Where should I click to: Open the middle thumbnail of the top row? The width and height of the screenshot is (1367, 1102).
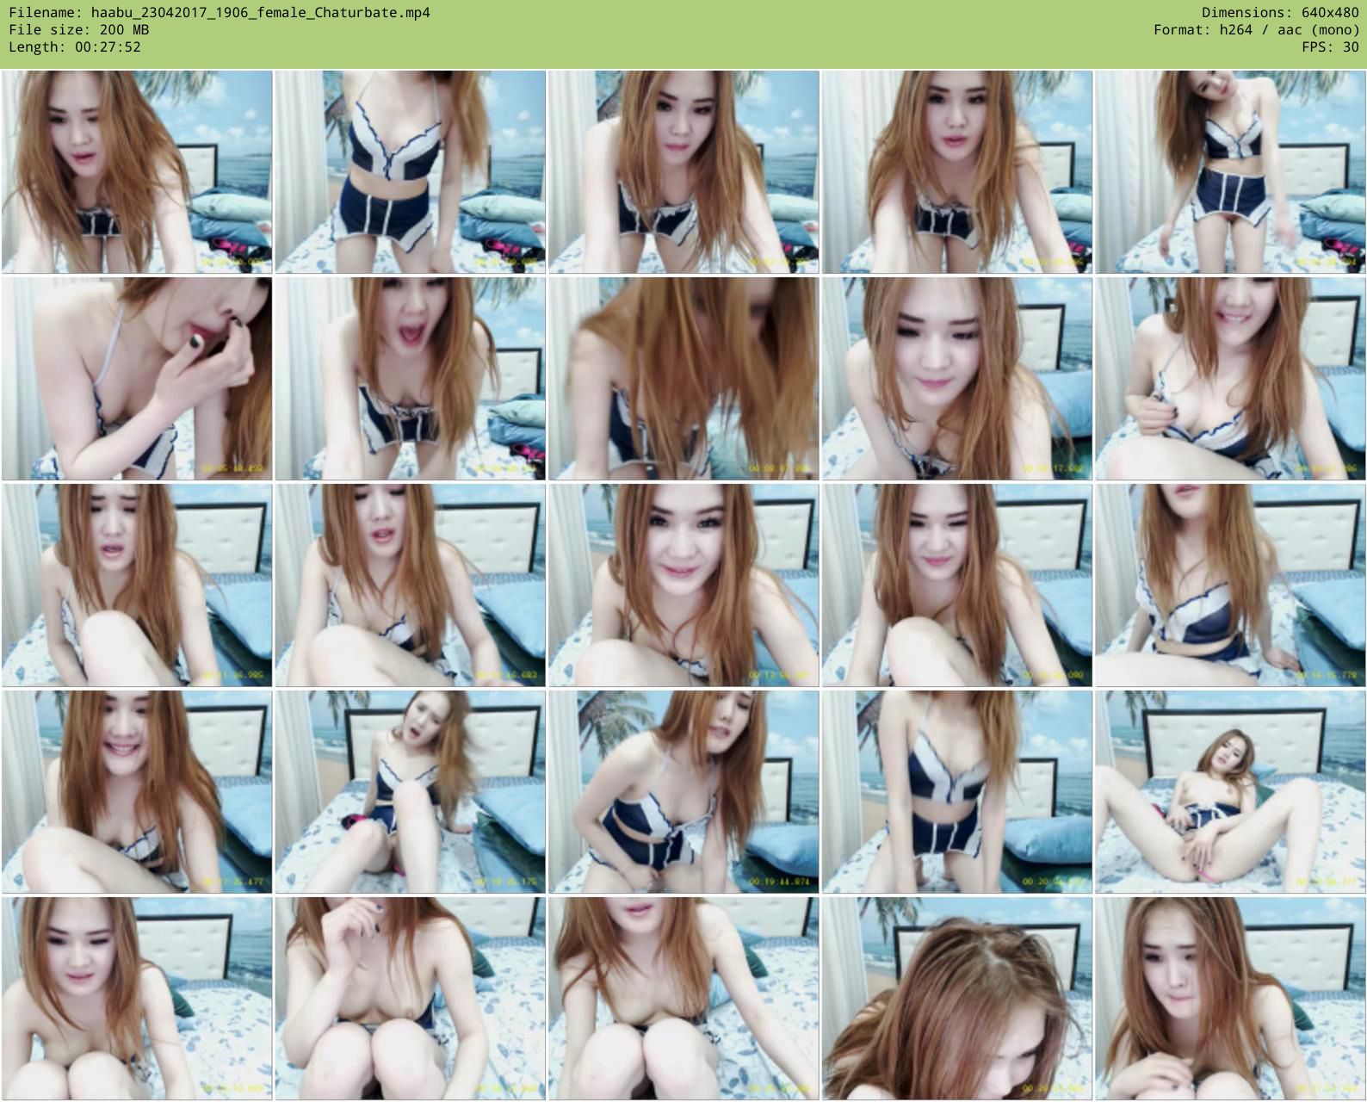click(x=683, y=172)
